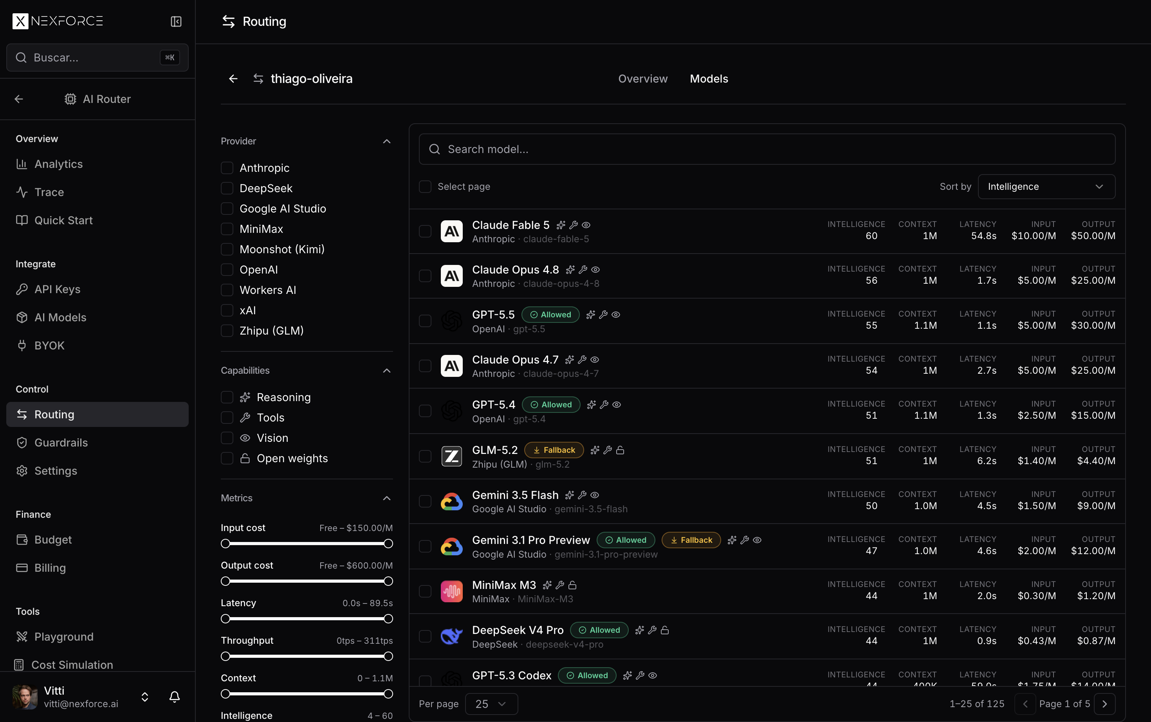Collapse the Provider filter section
The height and width of the screenshot is (722, 1151).
[387, 141]
